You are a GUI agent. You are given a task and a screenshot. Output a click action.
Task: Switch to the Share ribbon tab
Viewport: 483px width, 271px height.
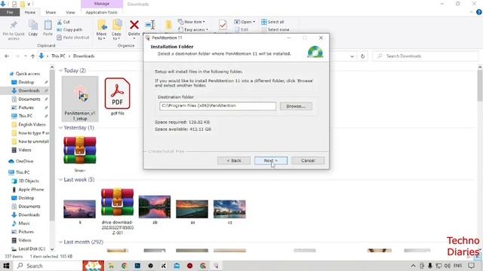point(51,12)
